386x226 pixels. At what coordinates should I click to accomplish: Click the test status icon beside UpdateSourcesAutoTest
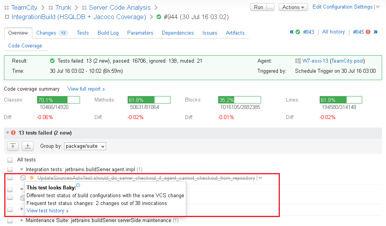(x=23, y=178)
